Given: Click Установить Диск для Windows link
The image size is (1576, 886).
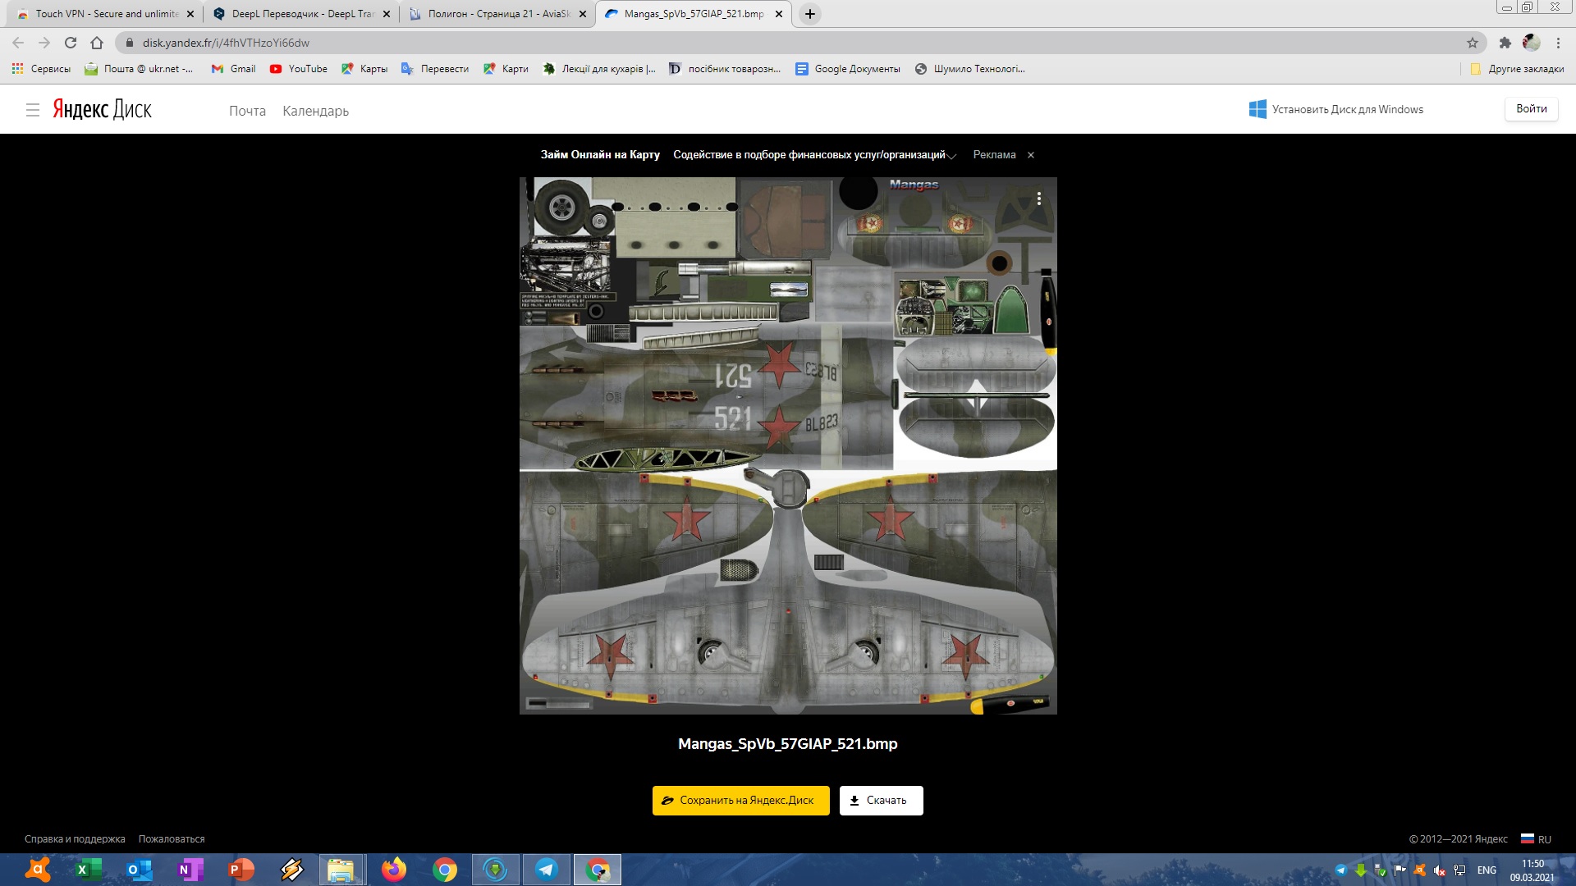Looking at the screenshot, I should point(1336,109).
